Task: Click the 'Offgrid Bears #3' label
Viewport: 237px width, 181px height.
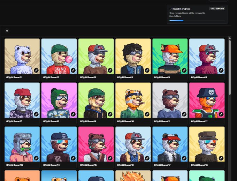Action: [x=88, y=77]
